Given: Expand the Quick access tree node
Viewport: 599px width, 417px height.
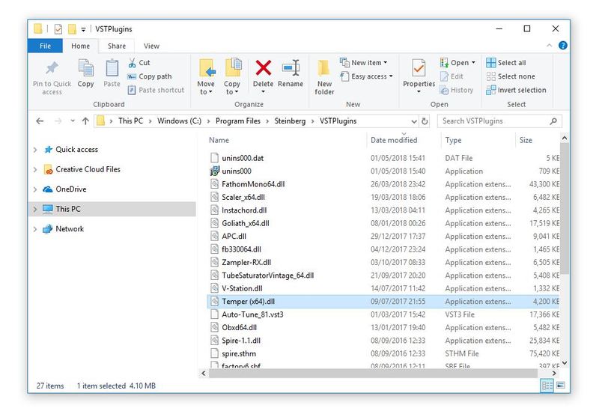Looking at the screenshot, I should tap(35, 150).
